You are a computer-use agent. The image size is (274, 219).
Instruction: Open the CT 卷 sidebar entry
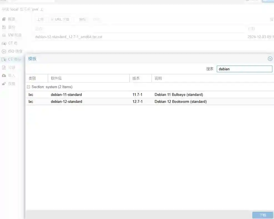coord(12,43)
